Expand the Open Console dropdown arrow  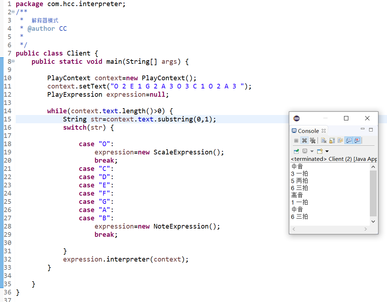pos(327,151)
